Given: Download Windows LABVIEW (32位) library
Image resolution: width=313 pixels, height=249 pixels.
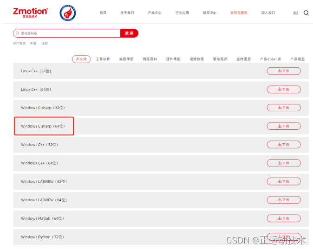Looking at the screenshot, I should (x=284, y=181).
